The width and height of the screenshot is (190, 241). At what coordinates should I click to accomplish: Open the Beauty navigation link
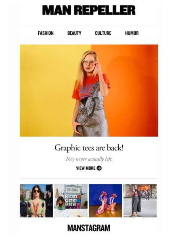74,33
